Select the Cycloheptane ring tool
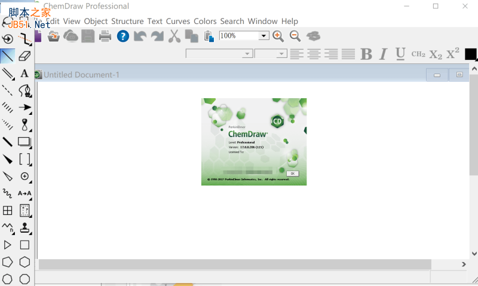 pyautogui.click(x=7, y=279)
